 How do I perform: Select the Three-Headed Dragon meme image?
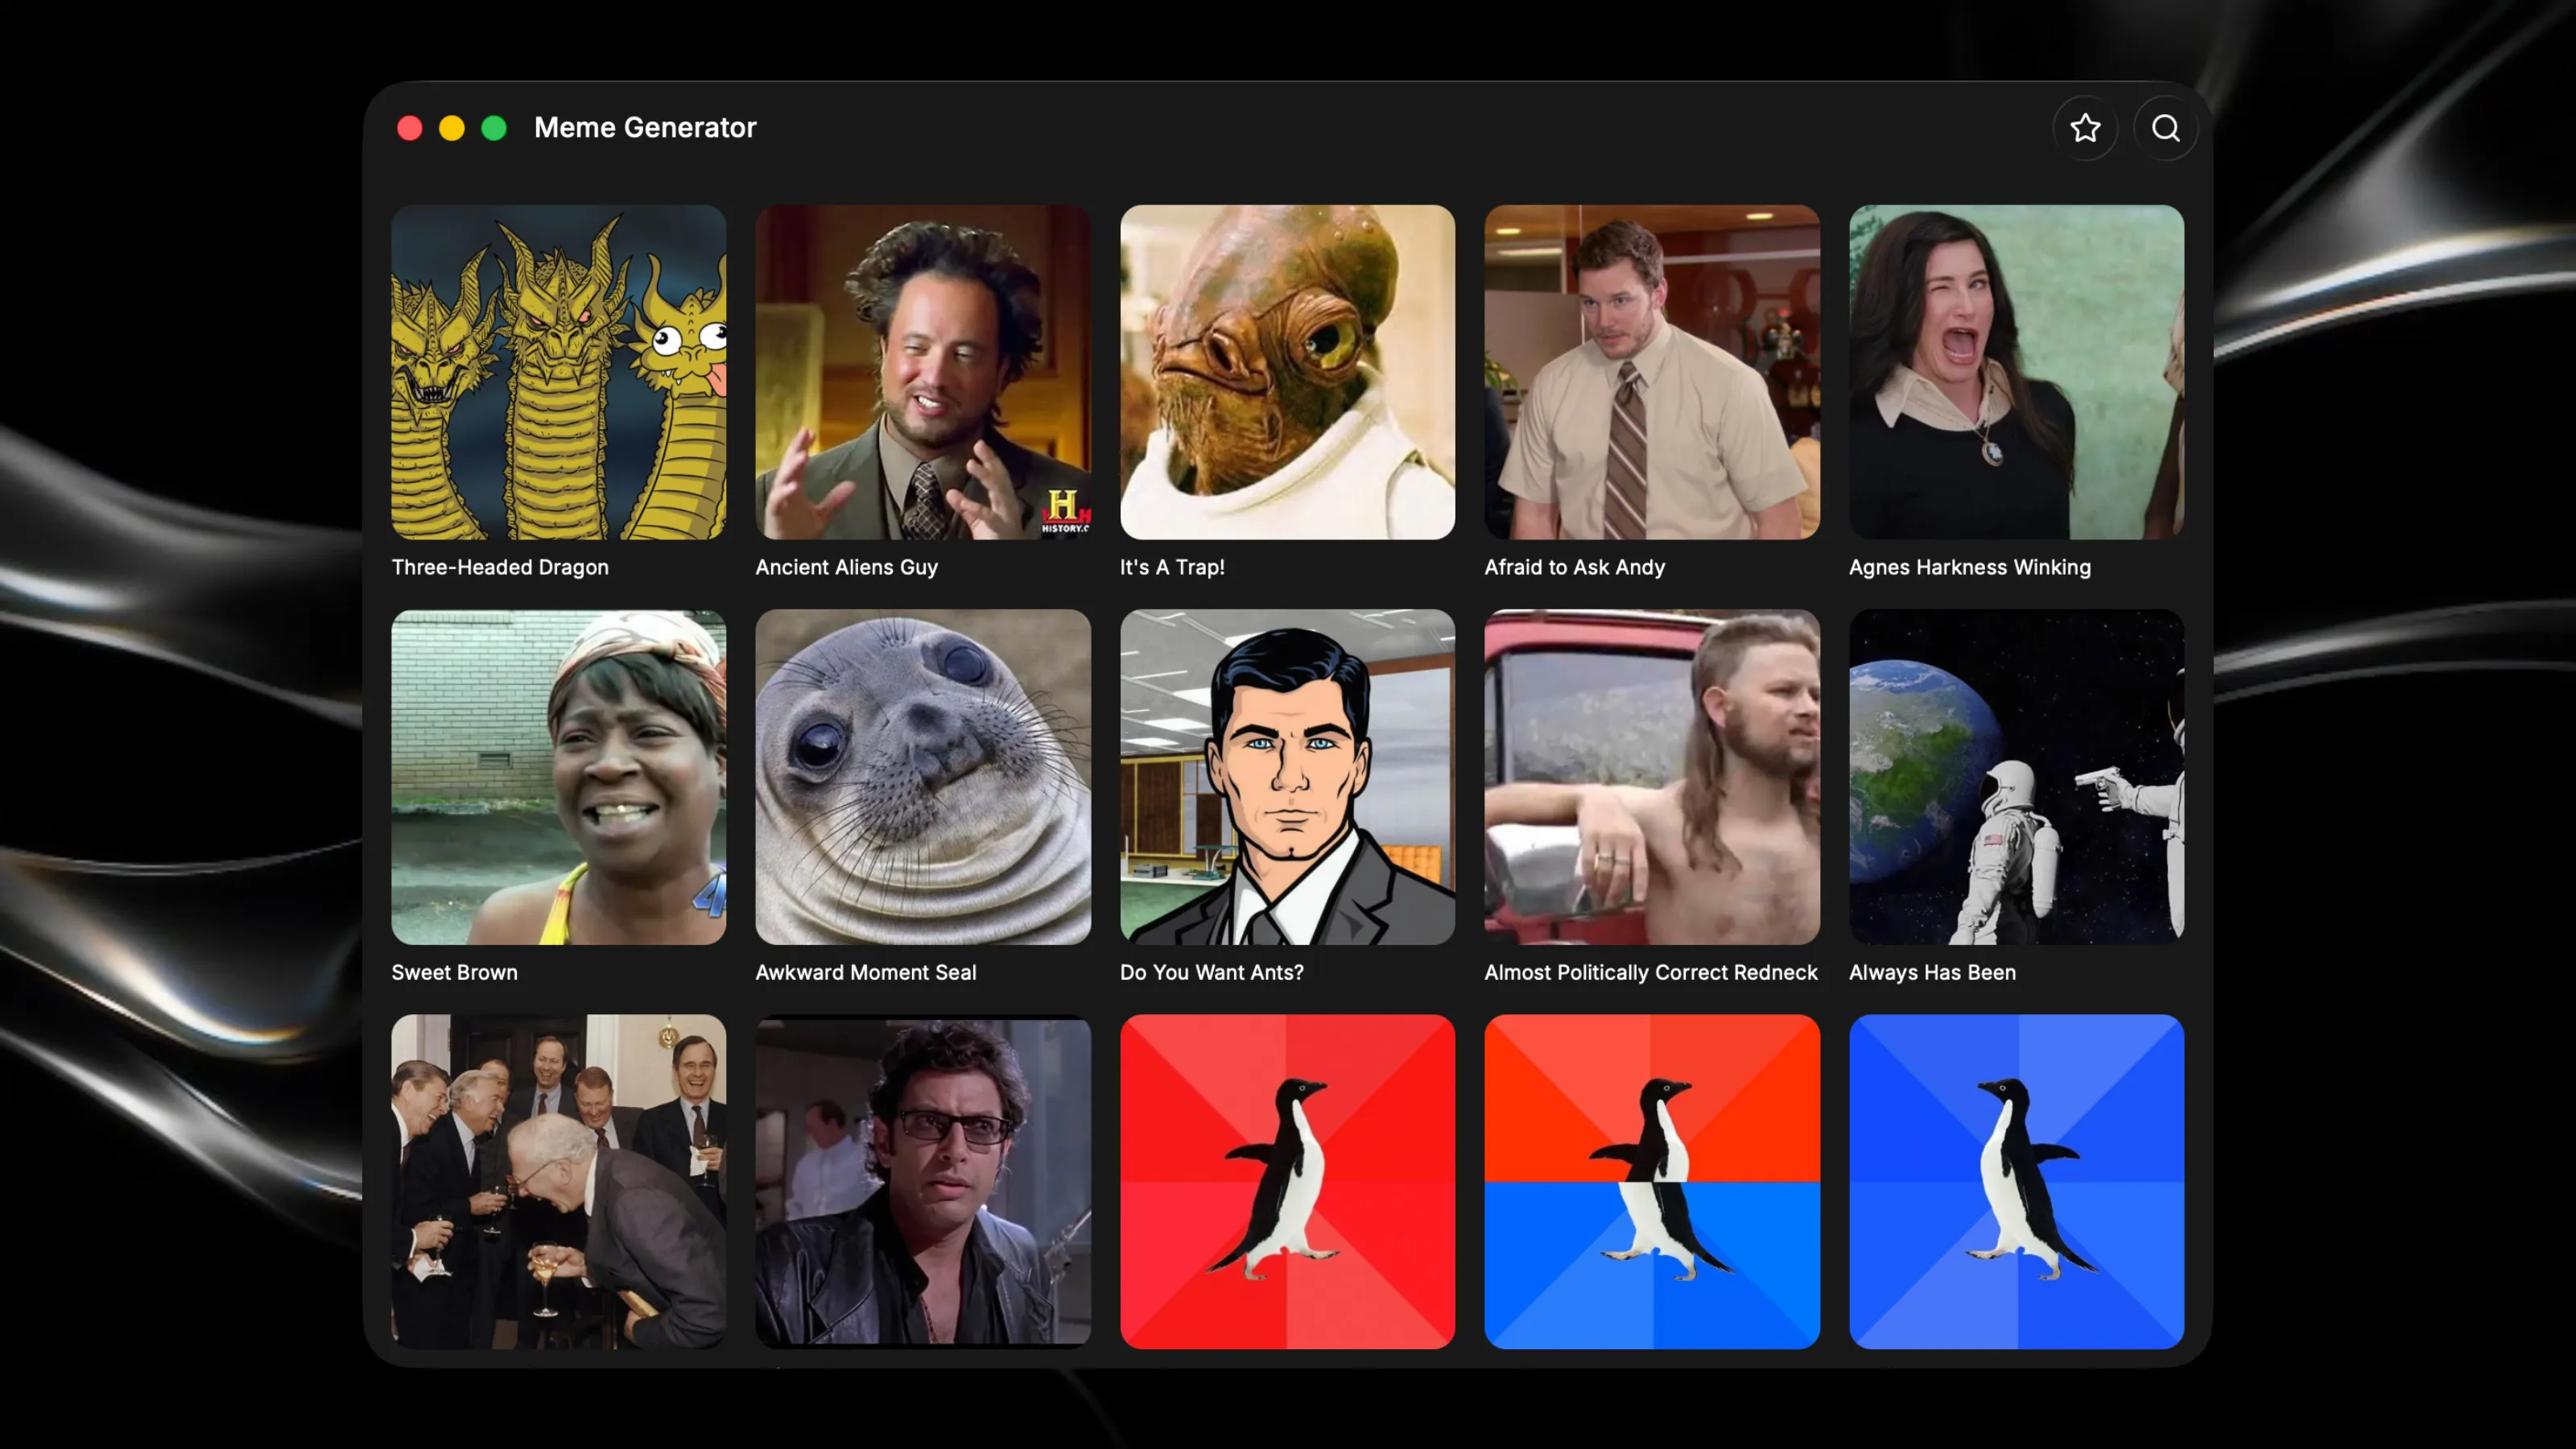(559, 372)
